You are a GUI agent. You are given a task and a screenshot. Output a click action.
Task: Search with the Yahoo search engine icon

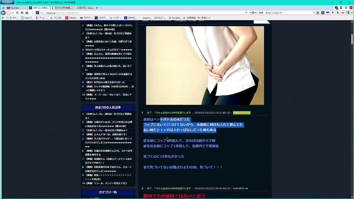(x=343, y=13)
